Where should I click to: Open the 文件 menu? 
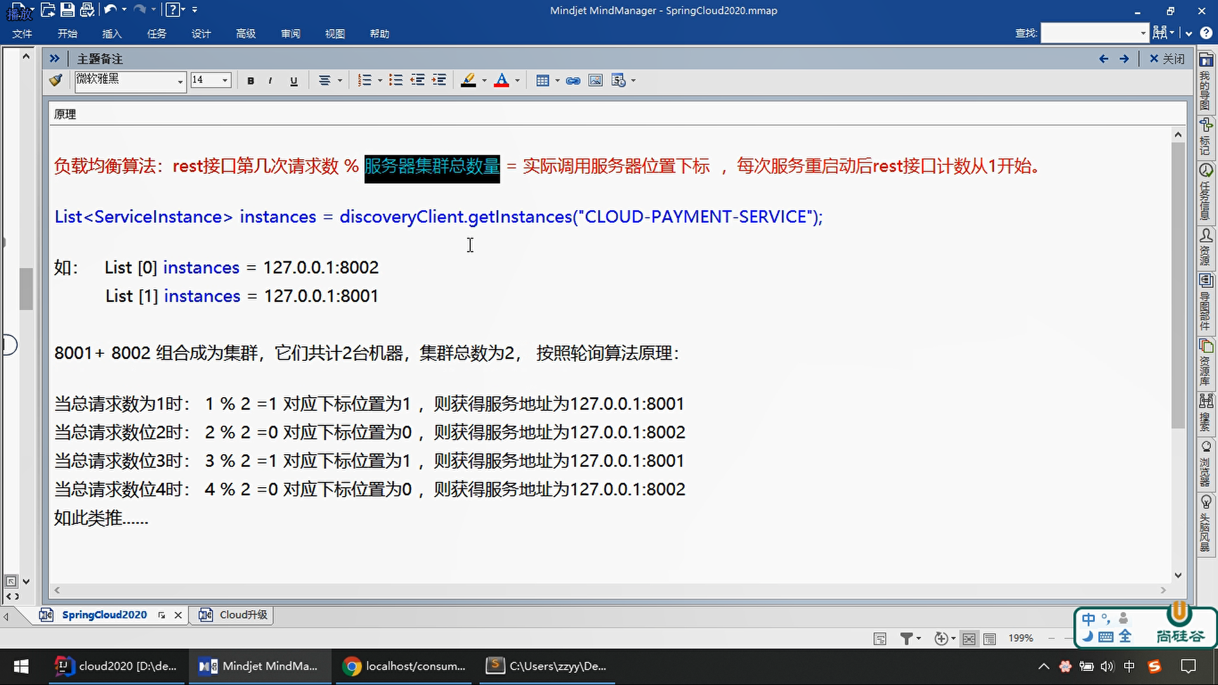tap(22, 34)
